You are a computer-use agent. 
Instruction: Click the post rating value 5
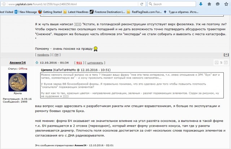pos(221,63)
